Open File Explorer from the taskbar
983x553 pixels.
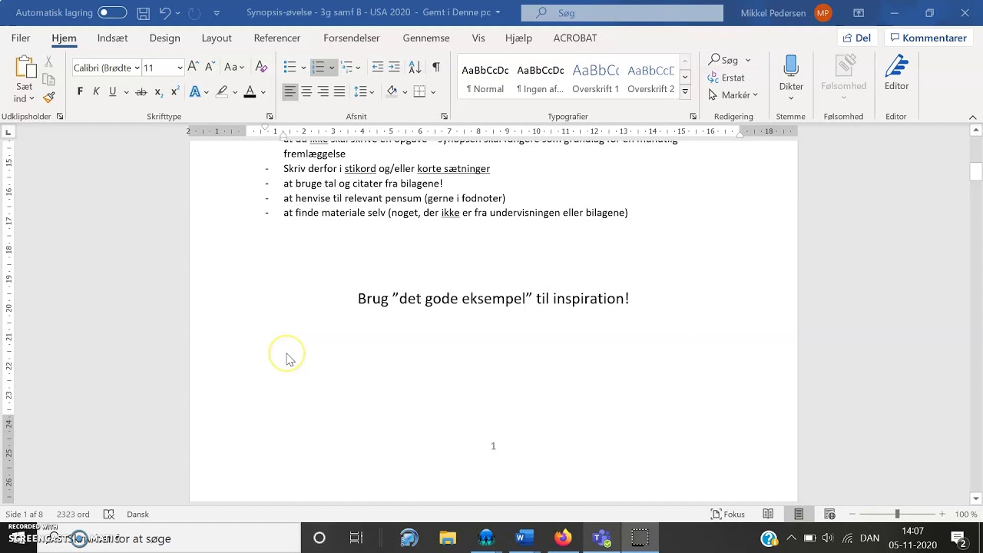(x=448, y=538)
